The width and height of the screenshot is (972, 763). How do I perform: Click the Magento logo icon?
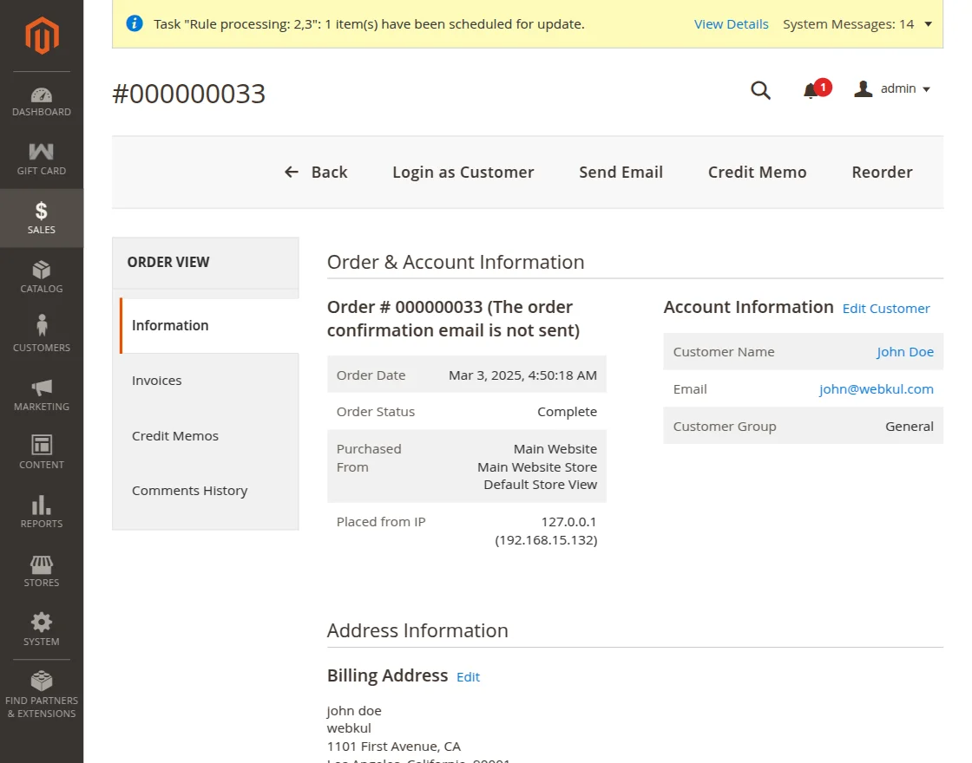(42, 36)
